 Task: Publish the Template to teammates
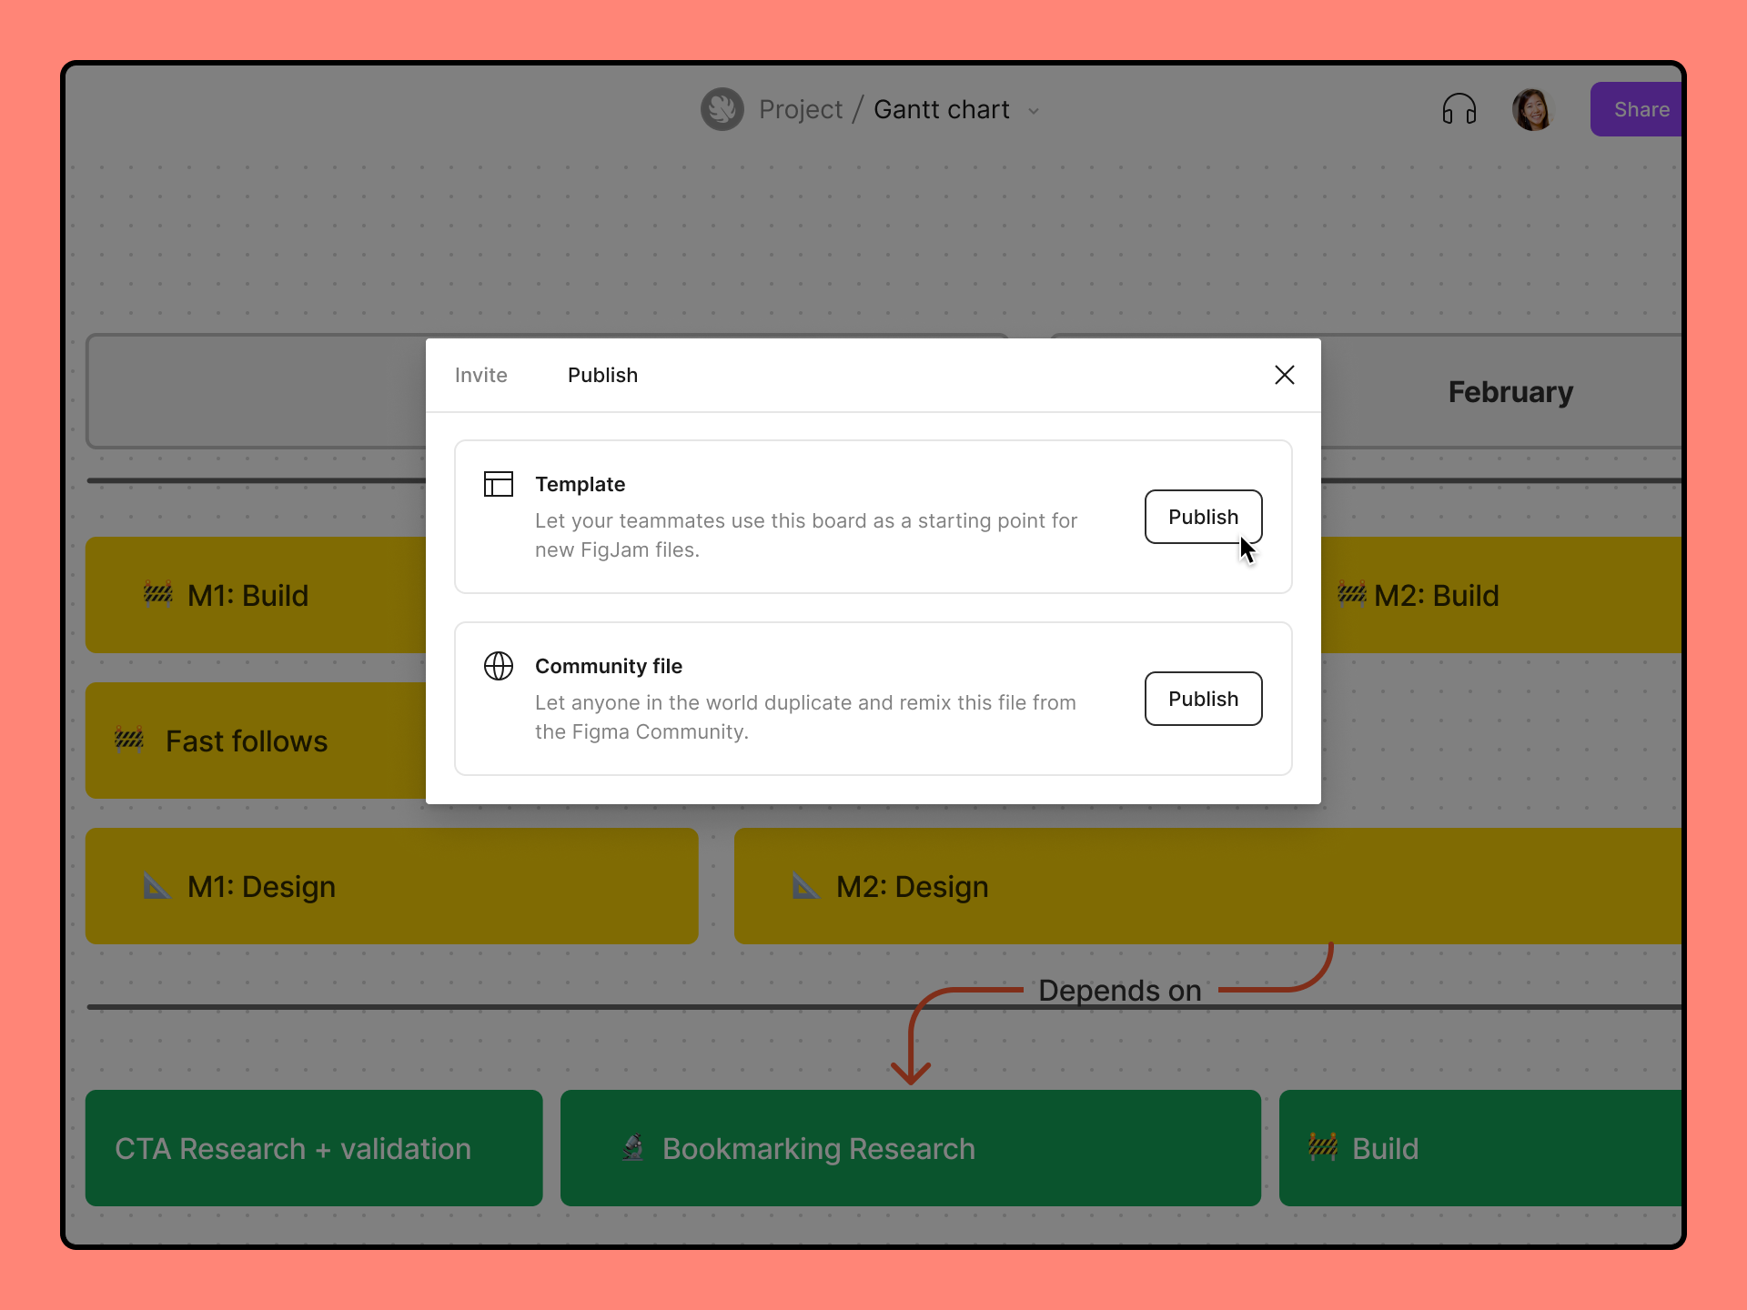pos(1202,516)
